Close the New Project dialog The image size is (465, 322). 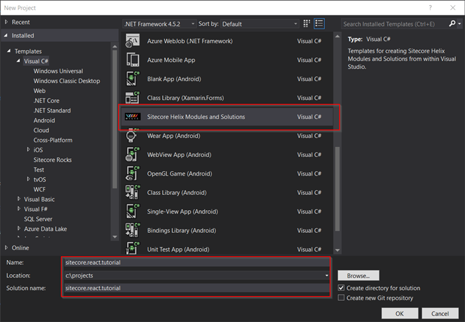click(x=453, y=8)
